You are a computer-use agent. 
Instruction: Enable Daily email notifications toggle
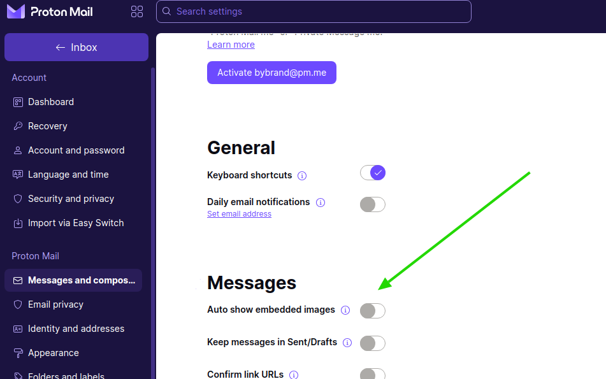(x=373, y=204)
